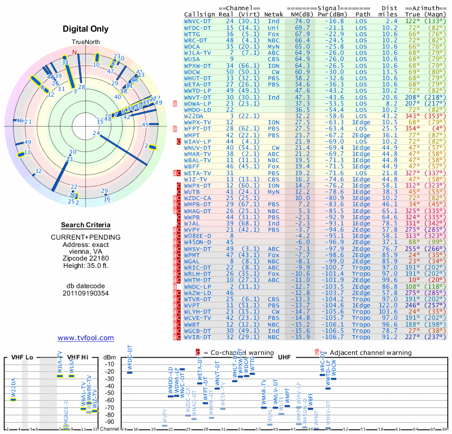This screenshot has width=452, height=434.
Task: Click the pink 'a' icon in legend
Action: [x=317, y=353]
